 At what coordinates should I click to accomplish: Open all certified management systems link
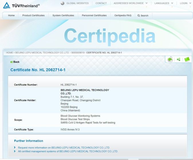click(68, 151)
